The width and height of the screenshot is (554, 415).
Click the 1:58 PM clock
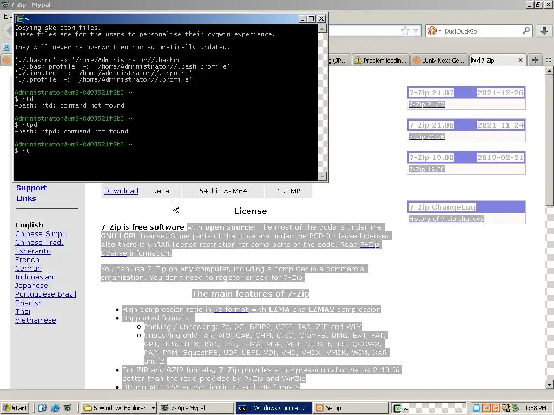coord(536,408)
